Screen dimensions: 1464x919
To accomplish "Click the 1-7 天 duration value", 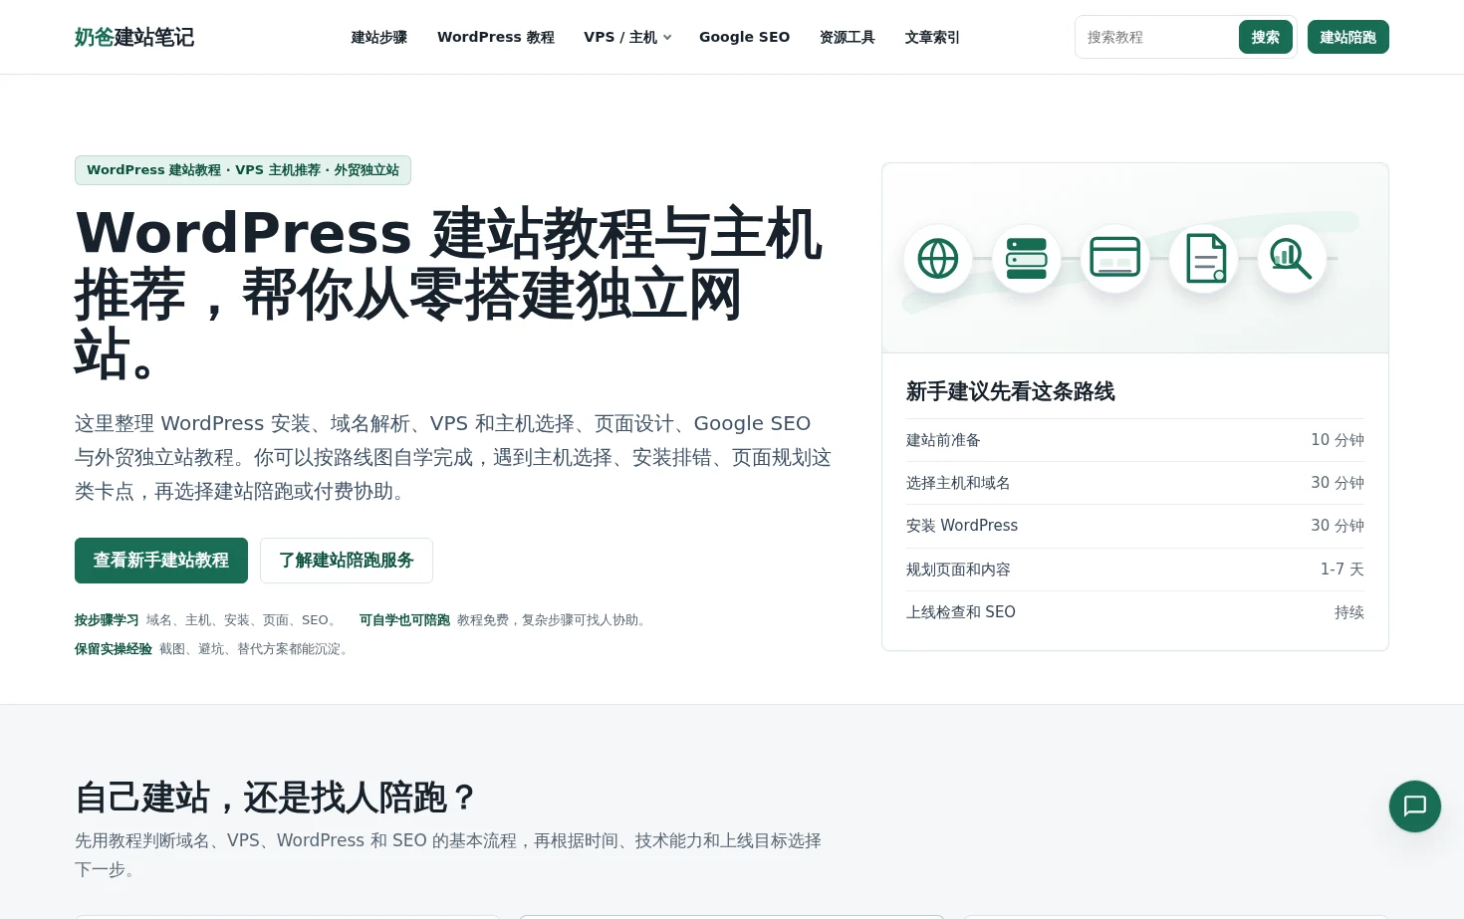I will click(x=1342, y=570).
